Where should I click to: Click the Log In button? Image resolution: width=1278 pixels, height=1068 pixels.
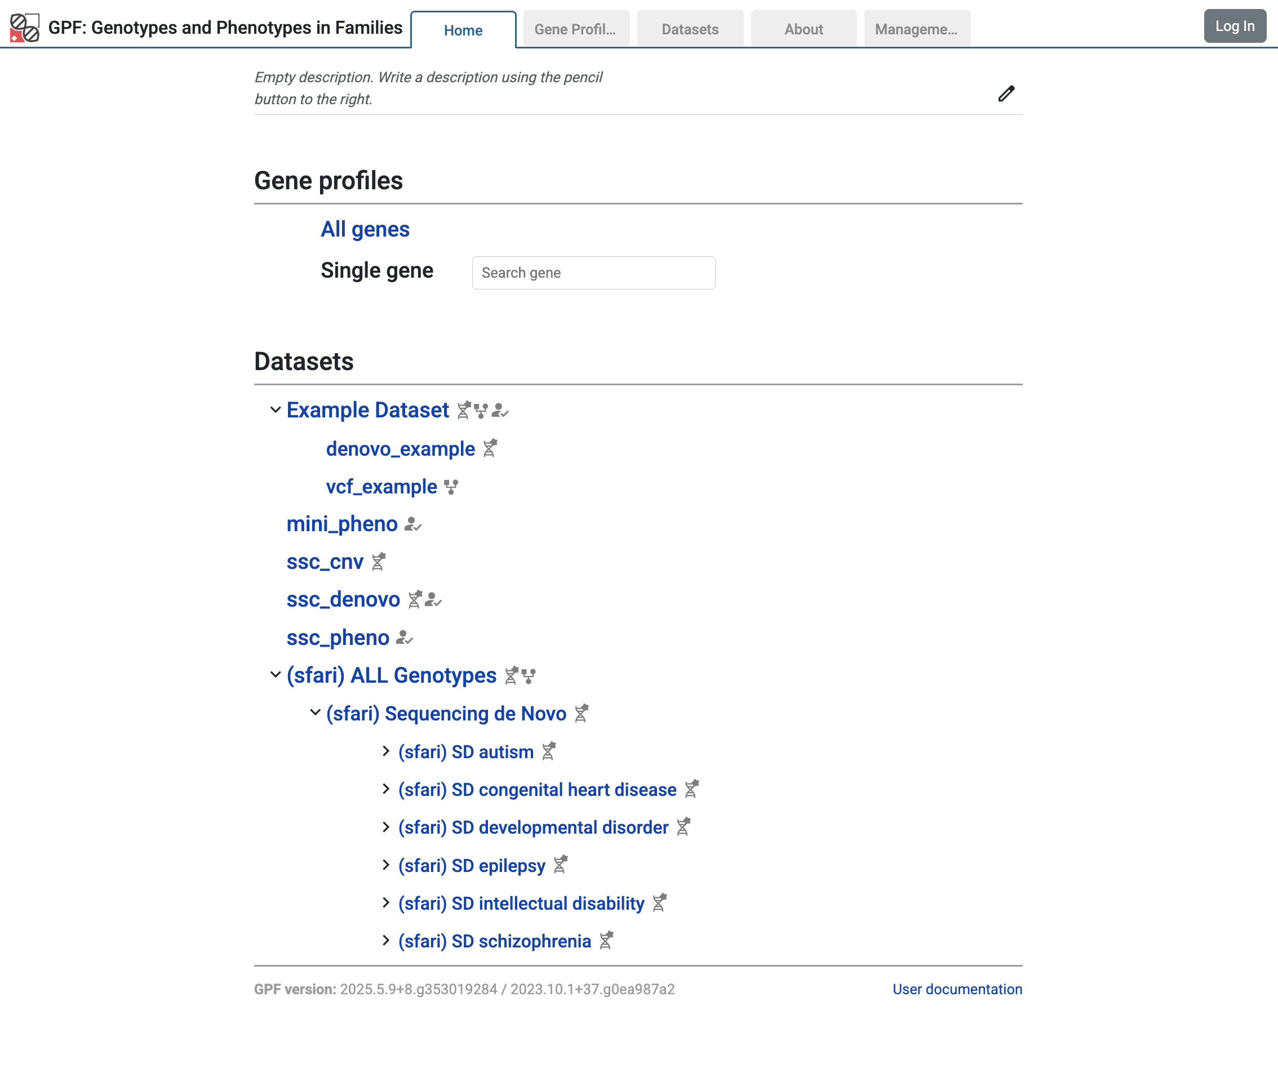[x=1234, y=26]
